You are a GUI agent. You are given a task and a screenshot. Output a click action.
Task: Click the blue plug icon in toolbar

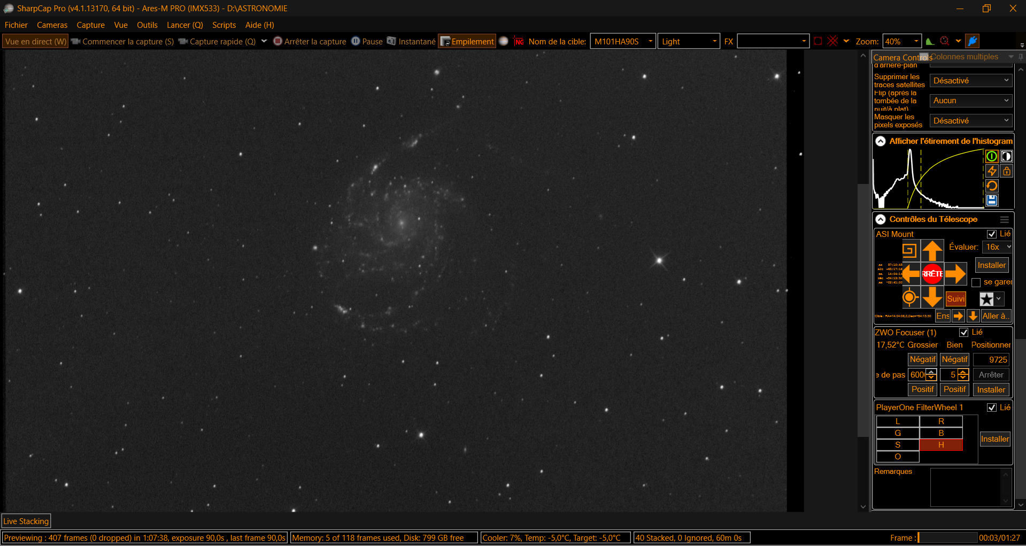point(973,41)
